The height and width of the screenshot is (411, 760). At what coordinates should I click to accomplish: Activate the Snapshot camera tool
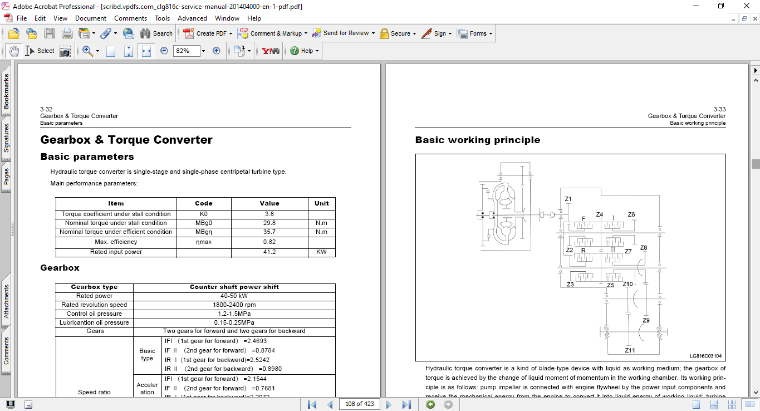pos(65,51)
